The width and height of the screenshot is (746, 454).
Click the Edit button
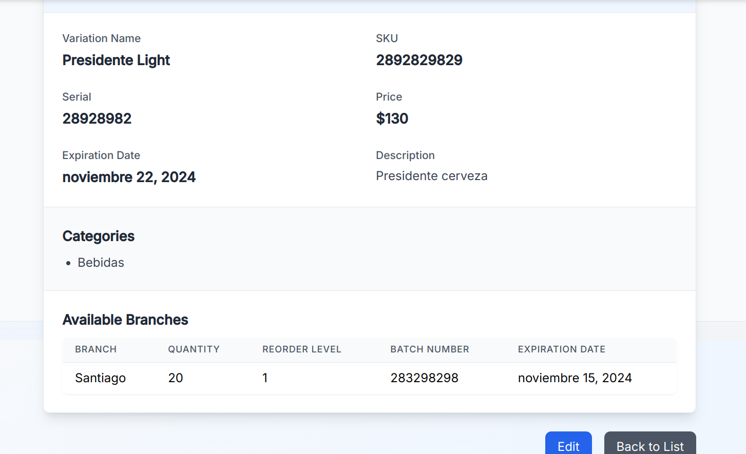pyautogui.click(x=568, y=445)
